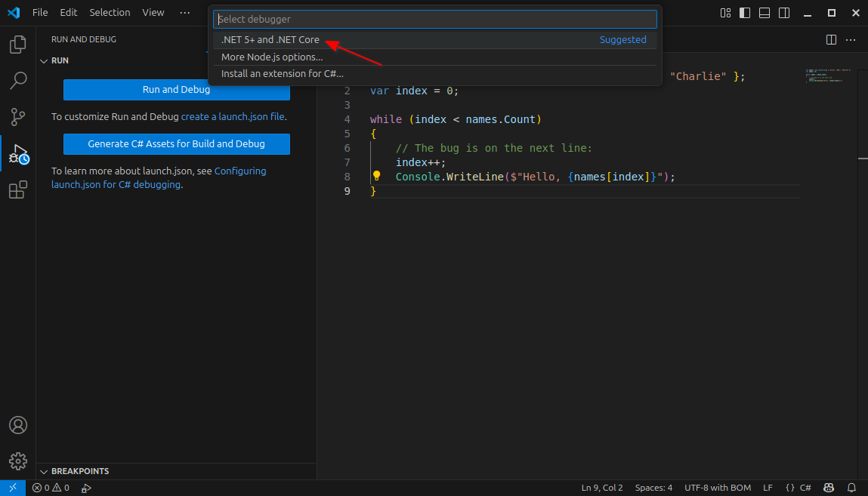This screenshot has height=496, width=868.
Task: Click the RUN AND DEBUG panel title
Action: (x=84, y=39)
